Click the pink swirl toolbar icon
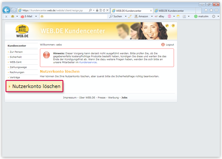 [169, 17]
